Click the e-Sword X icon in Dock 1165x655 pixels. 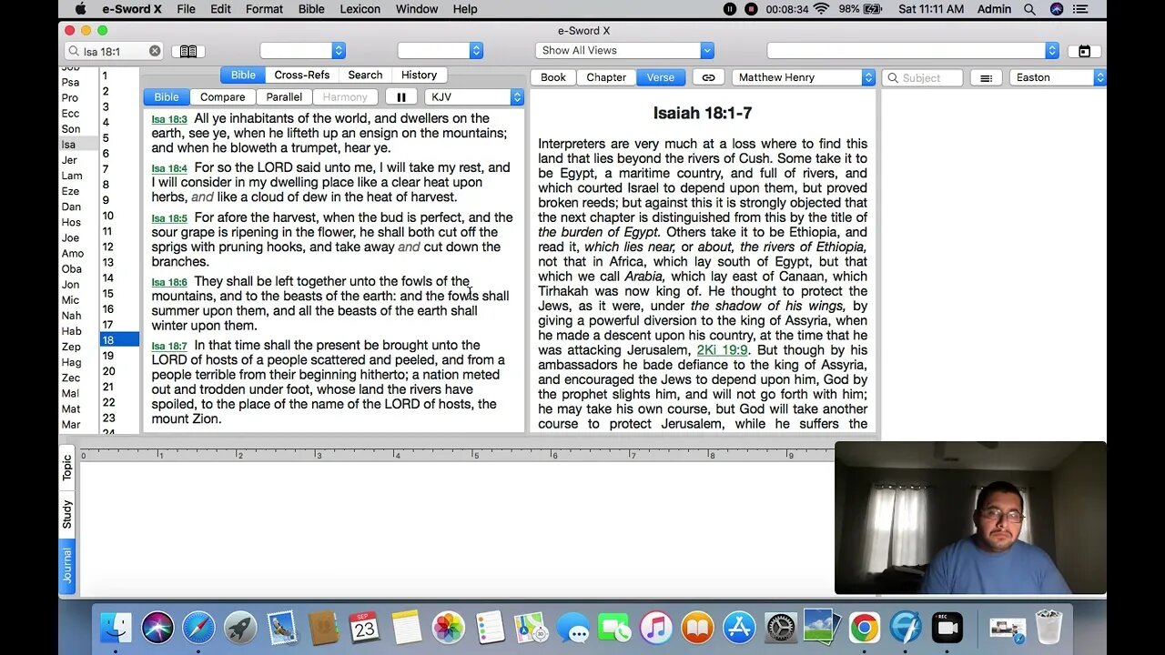(906, 628)
